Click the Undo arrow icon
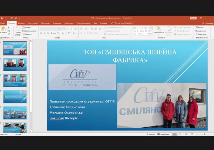The width and height of the screenshot is (214, 150). [6, 18]
